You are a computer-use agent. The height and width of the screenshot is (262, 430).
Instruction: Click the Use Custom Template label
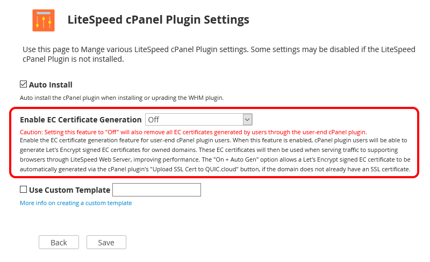tap(70, 190)
